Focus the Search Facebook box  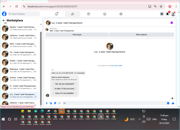pos(24,14)
